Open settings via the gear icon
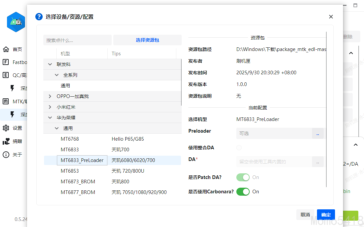Screen dimensions: 364x227 tap(6, 128)
